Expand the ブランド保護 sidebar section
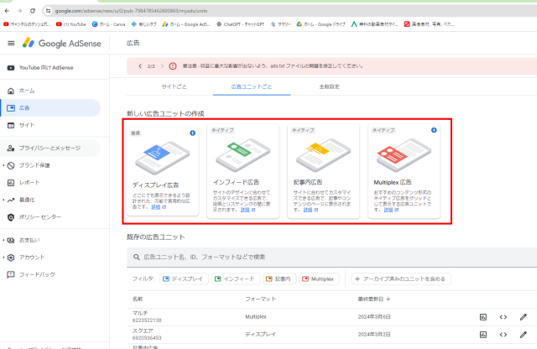This screenshot has width=537, height=349. coord(39,165)
